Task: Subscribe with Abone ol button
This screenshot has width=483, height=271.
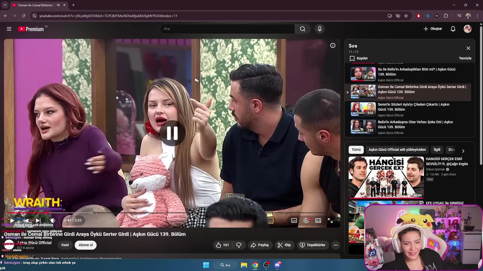Action: pyautogui.click(x=86, y=245)
